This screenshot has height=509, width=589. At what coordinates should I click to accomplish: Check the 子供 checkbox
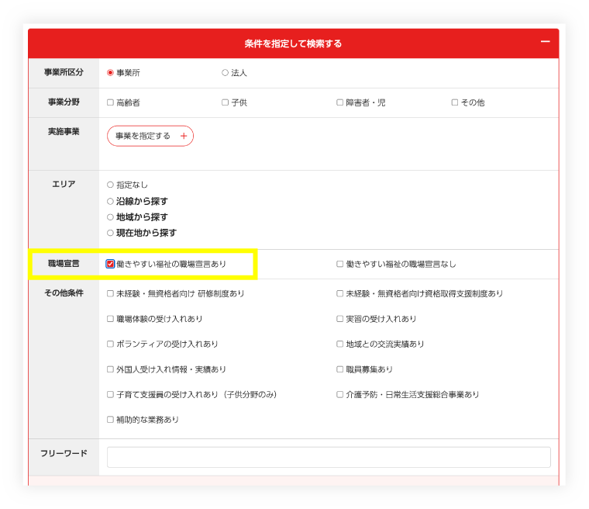(225, 102)
